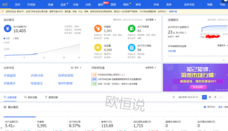The height and width of the screenshot is (131, 228).
Task: Open 配置目标 with the chevron
Action: (222, 46)
